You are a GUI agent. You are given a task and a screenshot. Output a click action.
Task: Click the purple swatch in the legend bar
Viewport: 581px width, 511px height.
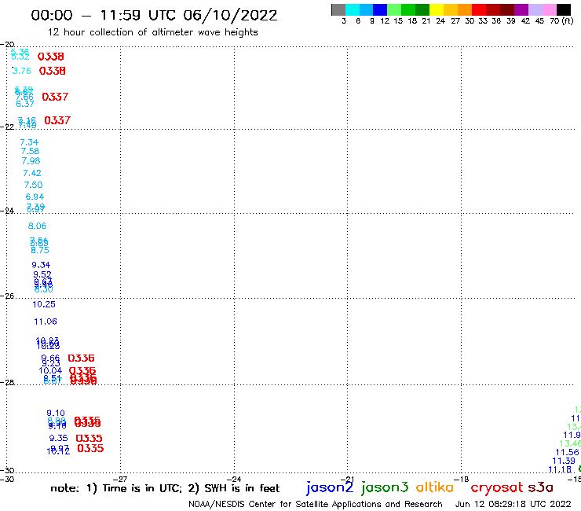click(521, 9)
